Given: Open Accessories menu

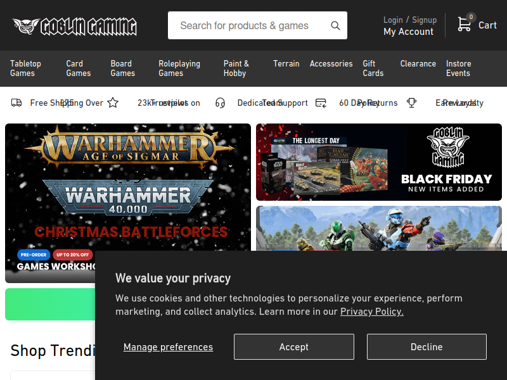Looking at the screenshot, I should [x=331, y=64].
